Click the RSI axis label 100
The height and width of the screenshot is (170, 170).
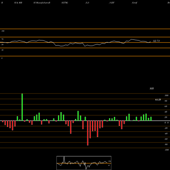pyautogui.click(x=3, y=31)
